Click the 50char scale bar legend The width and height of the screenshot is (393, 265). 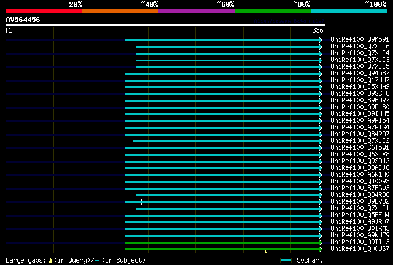286,261
